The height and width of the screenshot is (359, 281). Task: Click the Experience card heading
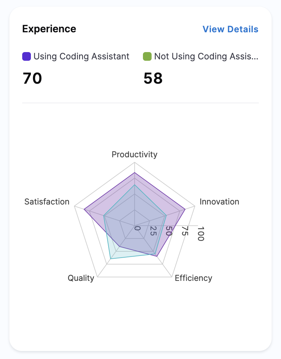pyautogui.click(x=49, y=29)
